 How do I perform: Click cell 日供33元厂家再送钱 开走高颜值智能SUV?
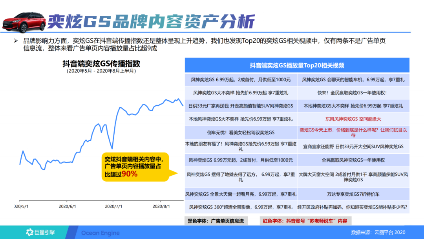coord(241,106)
